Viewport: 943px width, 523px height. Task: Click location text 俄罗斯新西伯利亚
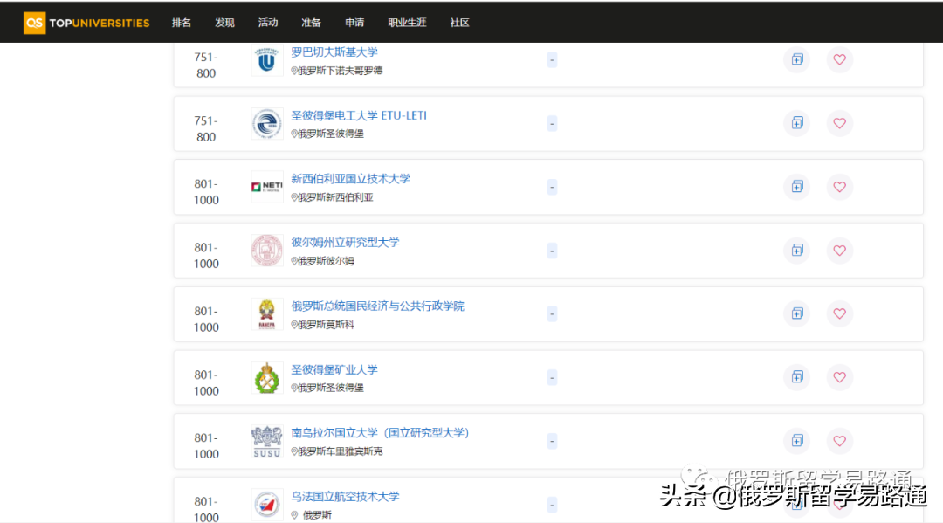coord(335,198)
